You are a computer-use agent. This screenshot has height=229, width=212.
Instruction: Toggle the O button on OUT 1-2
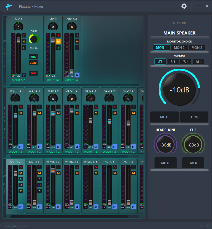pos(21,179)
